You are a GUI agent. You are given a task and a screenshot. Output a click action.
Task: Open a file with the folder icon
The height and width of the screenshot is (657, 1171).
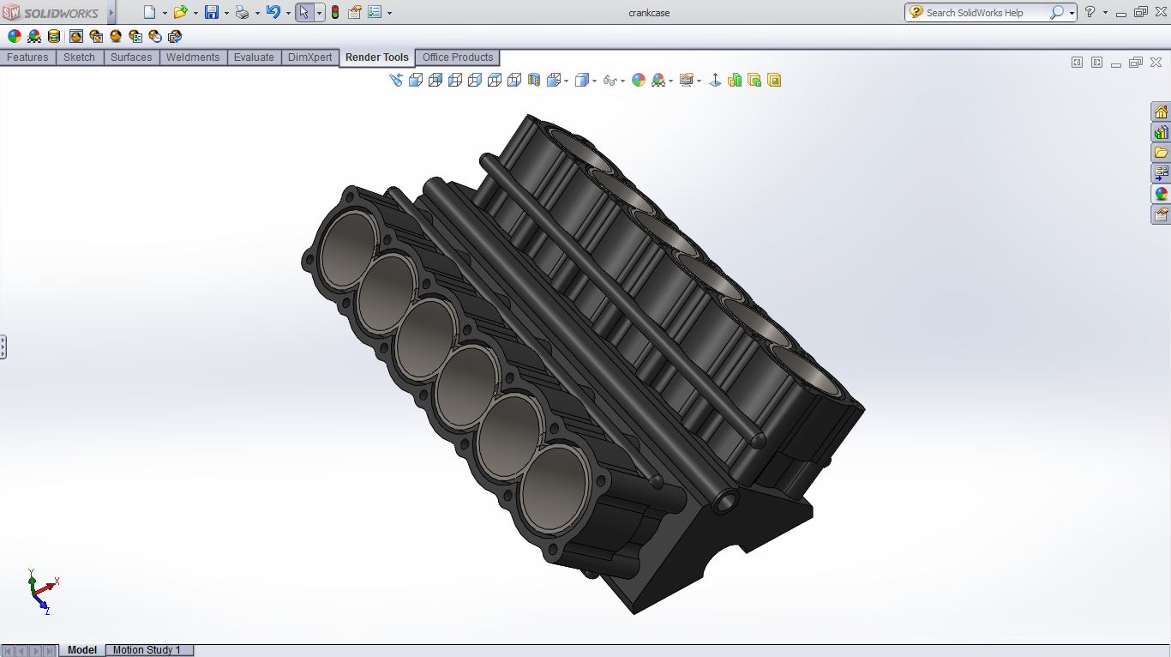[180, 12]
